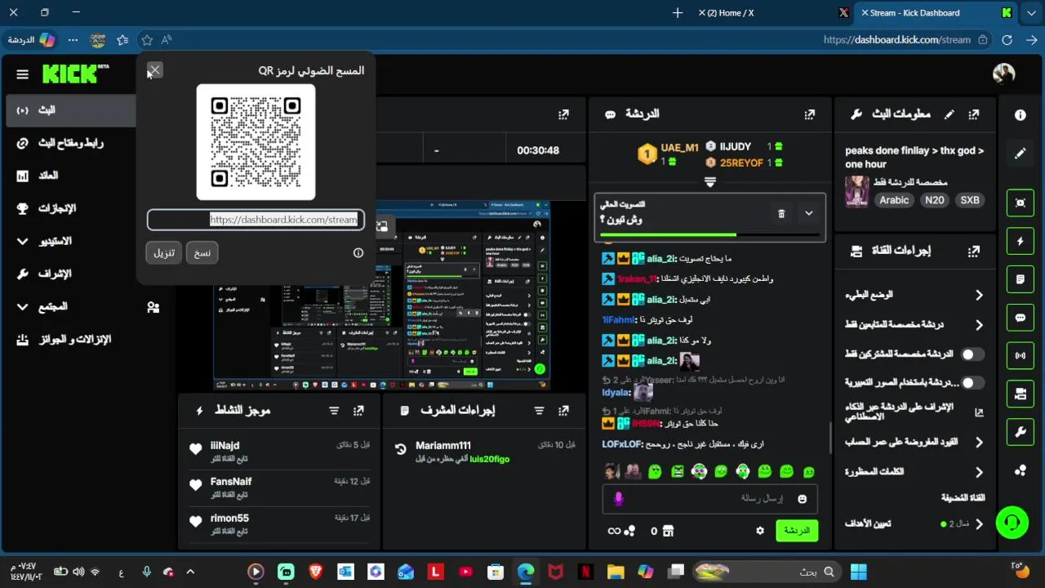Image resolution: width=1045 pixels, height=588 pixels.
Task: Expand القيود المفروضة على عمر الحساب option
Action: point(979,442)
